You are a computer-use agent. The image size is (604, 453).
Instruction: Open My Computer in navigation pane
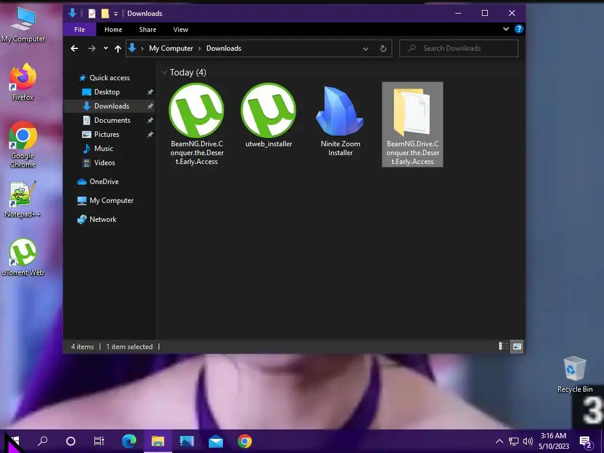[111, 201]
